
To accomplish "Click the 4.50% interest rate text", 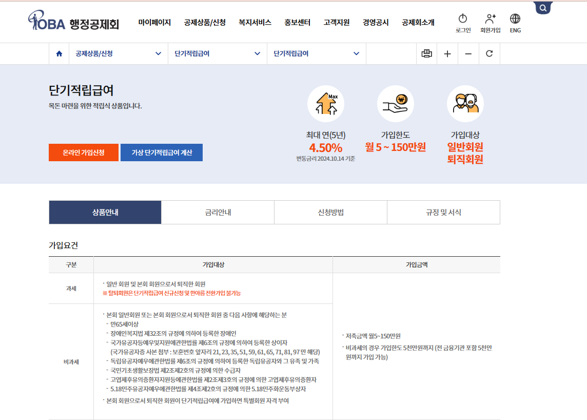I will point(326,148).
